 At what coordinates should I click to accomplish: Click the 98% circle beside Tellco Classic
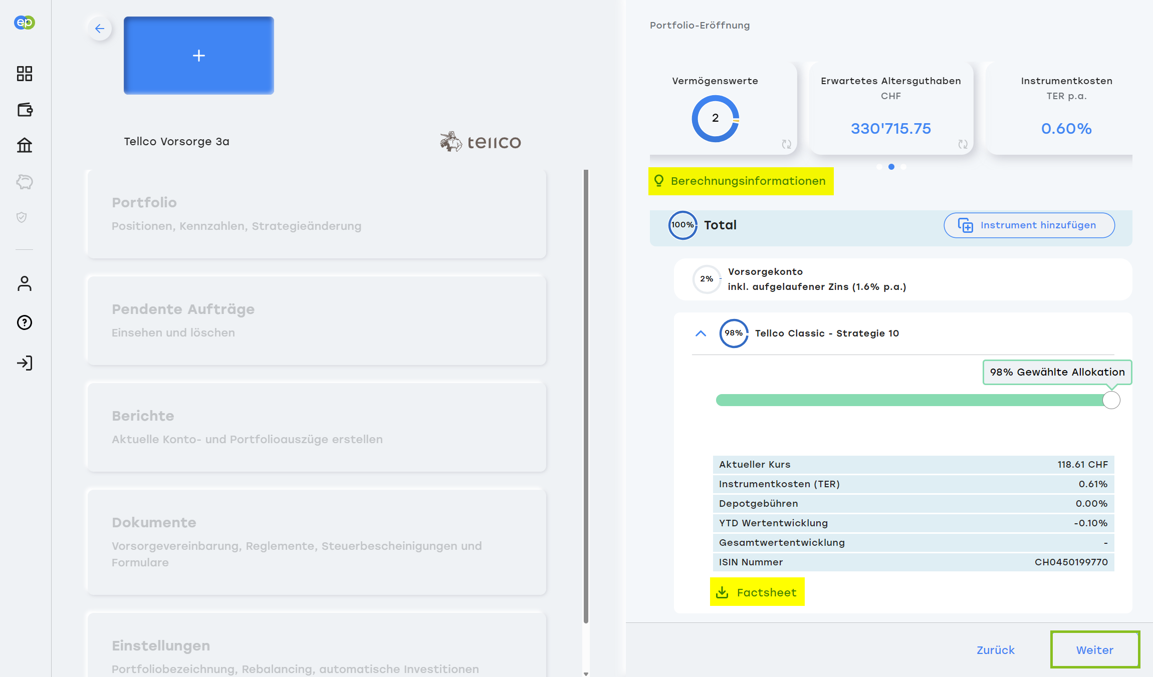(x=734, y=333)
